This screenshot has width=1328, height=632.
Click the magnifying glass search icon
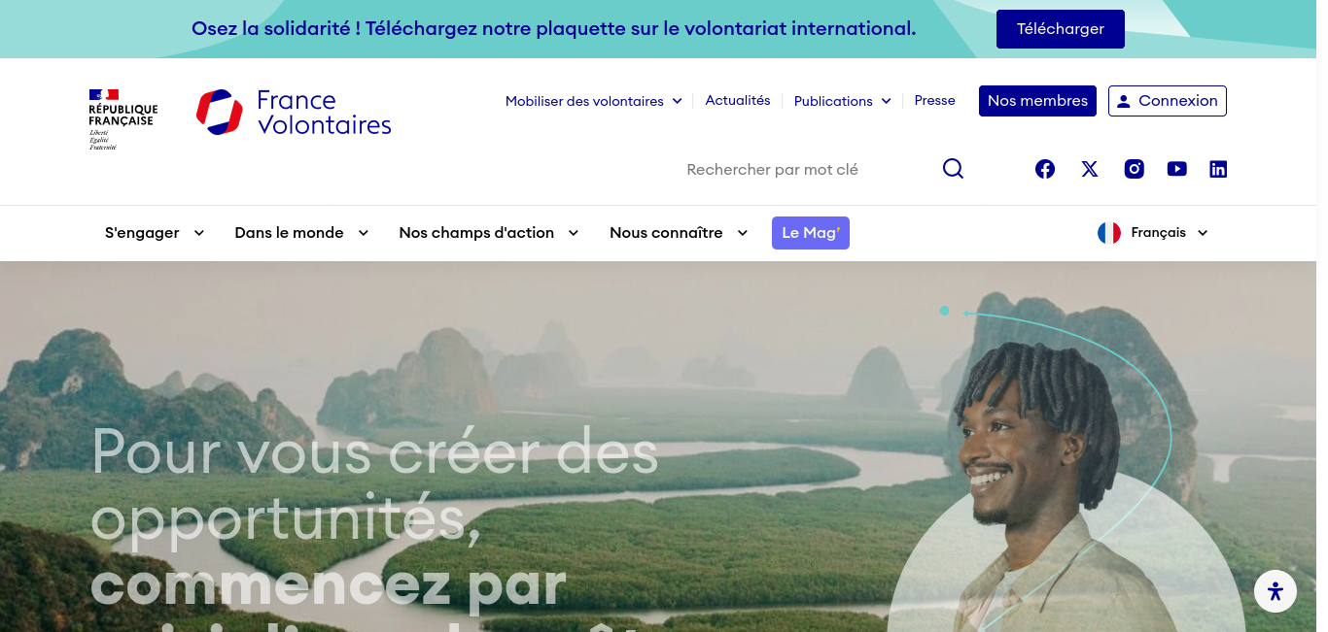(x=953, y=169)
